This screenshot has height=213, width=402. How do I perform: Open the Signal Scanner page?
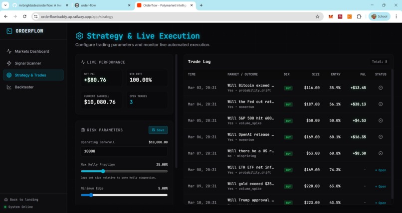point(33,63)
